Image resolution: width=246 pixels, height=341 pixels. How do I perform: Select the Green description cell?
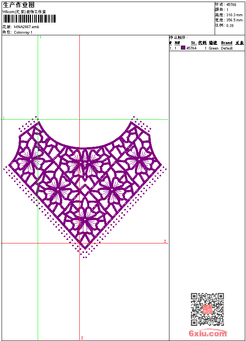(213, 48)
